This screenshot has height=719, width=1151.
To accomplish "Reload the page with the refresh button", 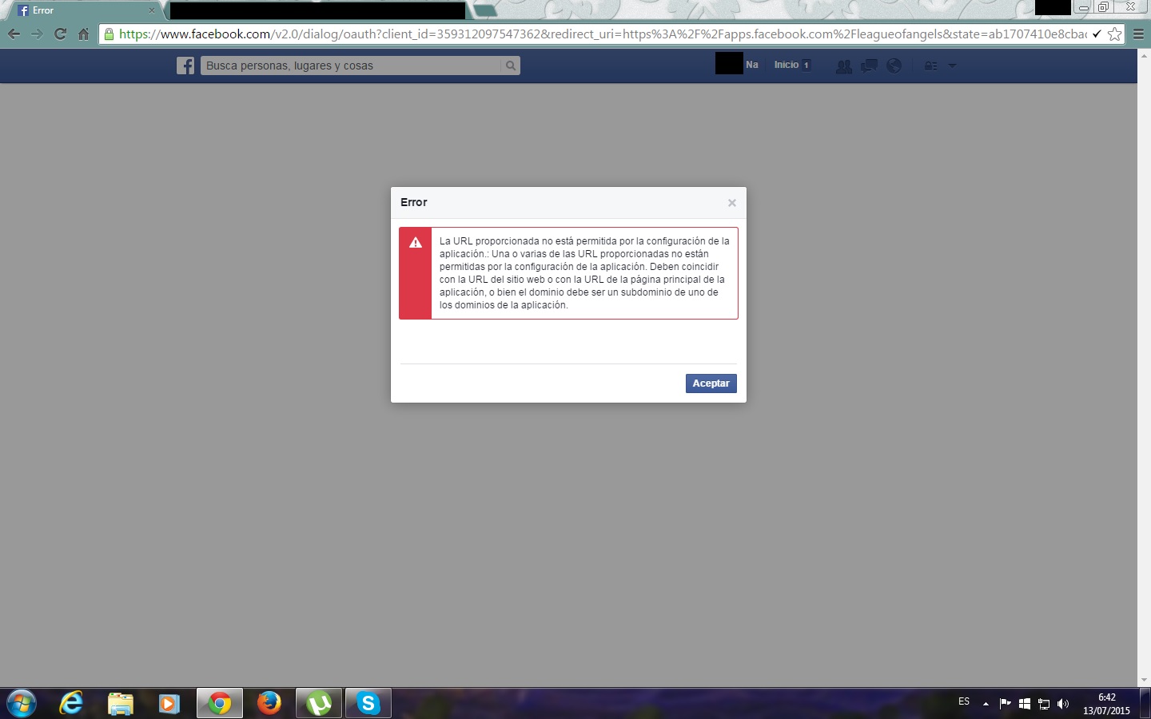I will (x=60, y=34).
